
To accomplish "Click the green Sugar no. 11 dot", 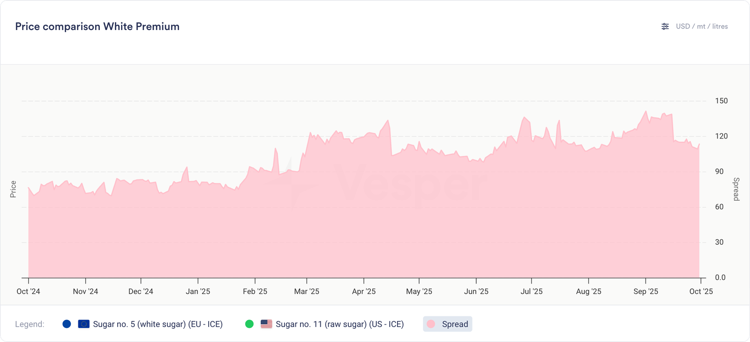I will tap(249, 324).
